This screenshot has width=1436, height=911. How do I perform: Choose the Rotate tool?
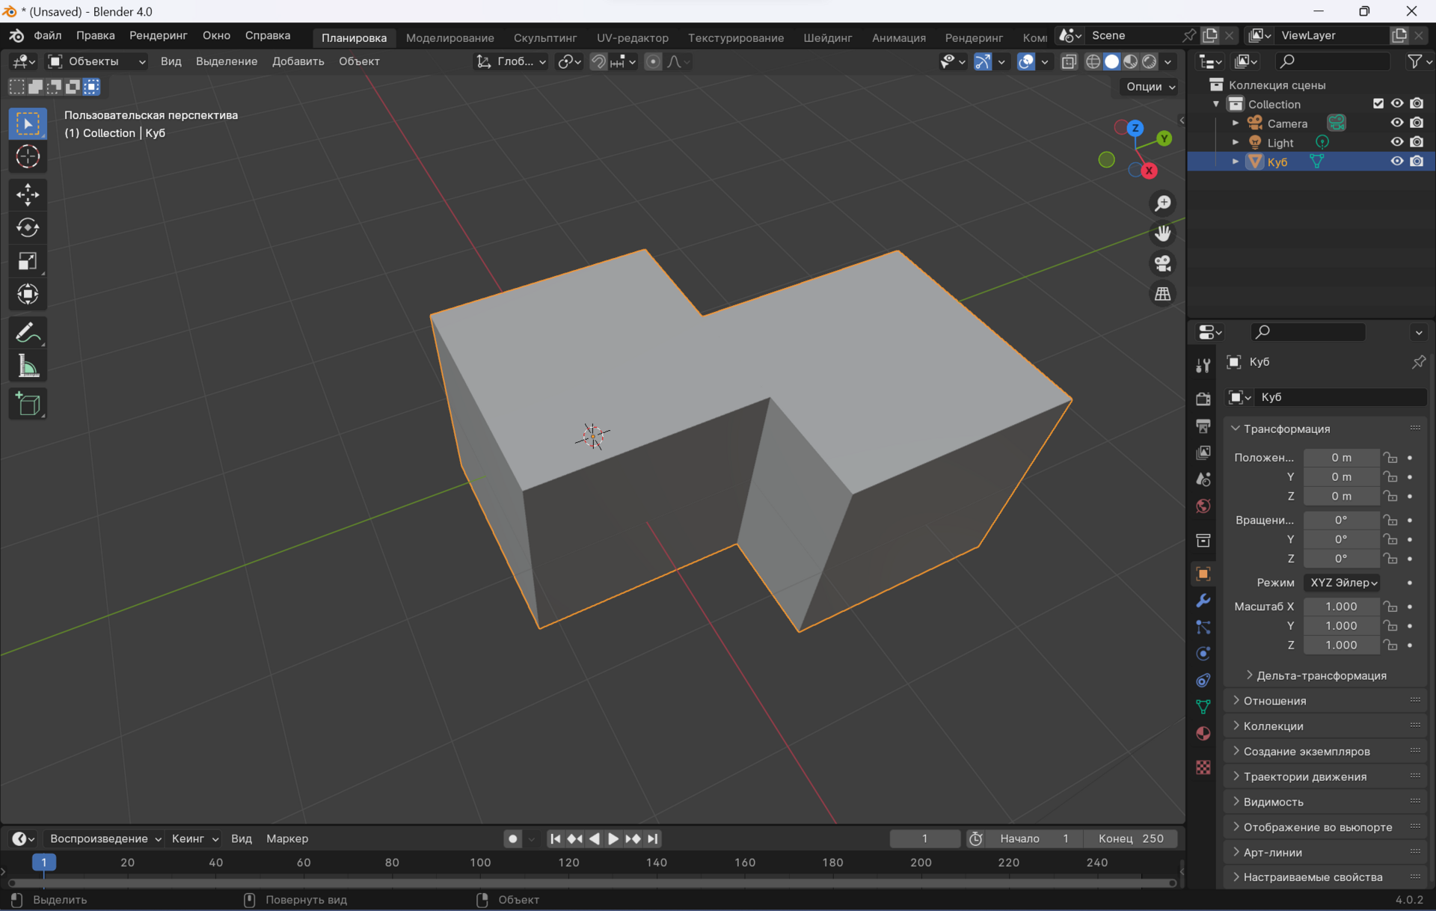coord(28,227)
